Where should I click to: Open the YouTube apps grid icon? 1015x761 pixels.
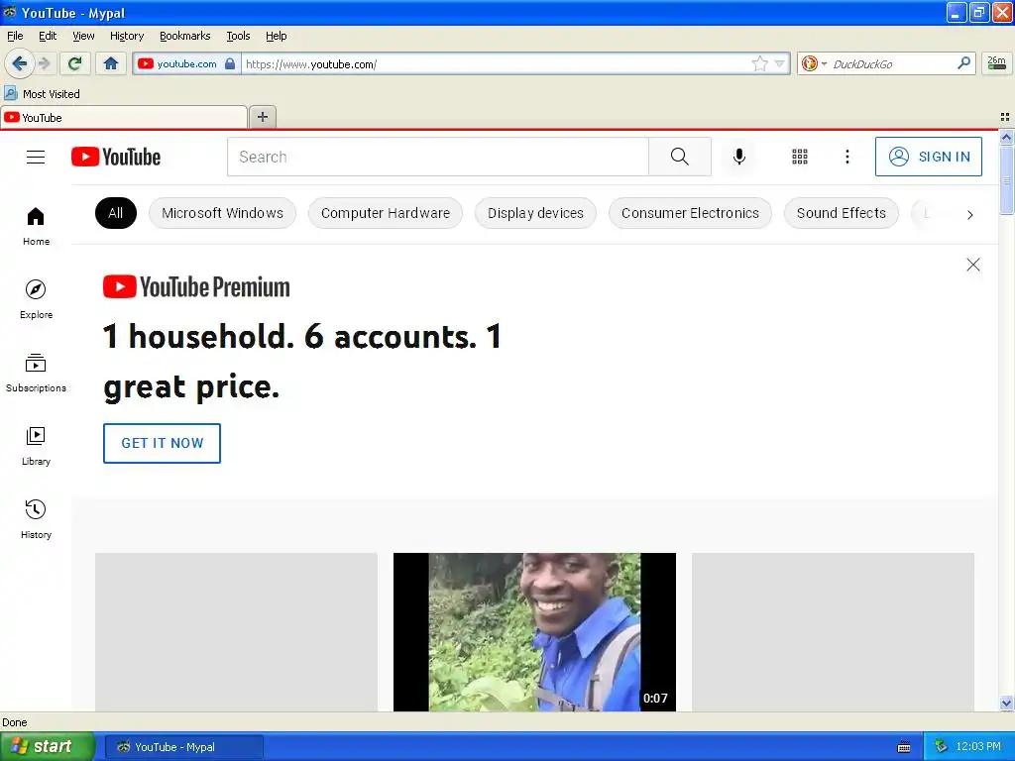pos(800,157)
